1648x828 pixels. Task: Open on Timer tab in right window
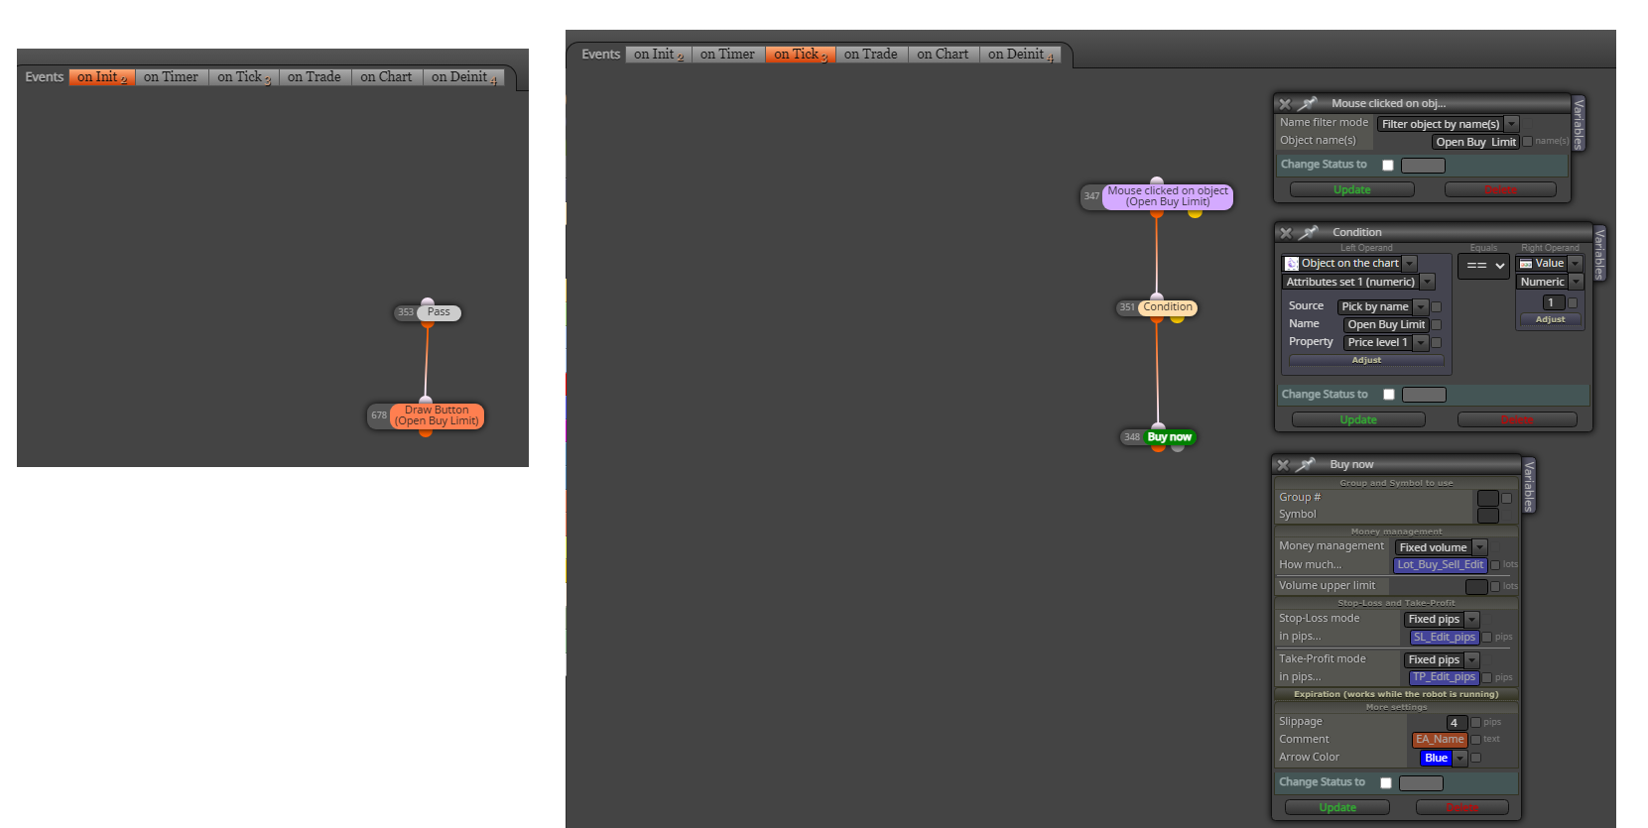click(x=727, y=55)
